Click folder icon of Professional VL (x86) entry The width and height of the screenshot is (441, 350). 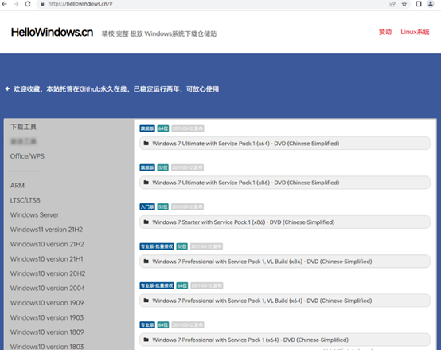tap(146, 261)
